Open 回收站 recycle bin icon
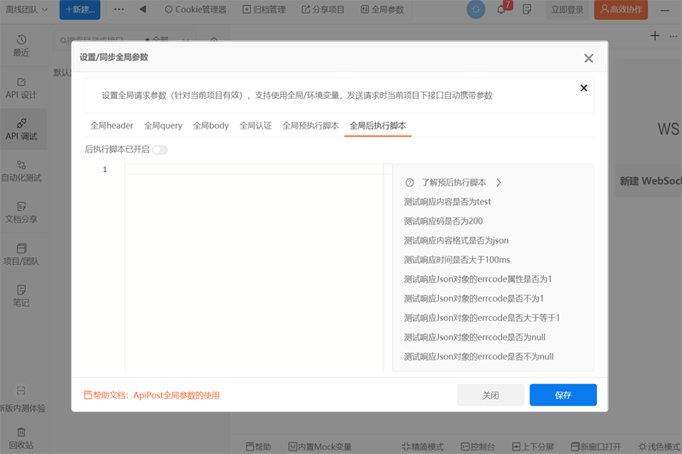The image size is (682, 454). point(21,438)
